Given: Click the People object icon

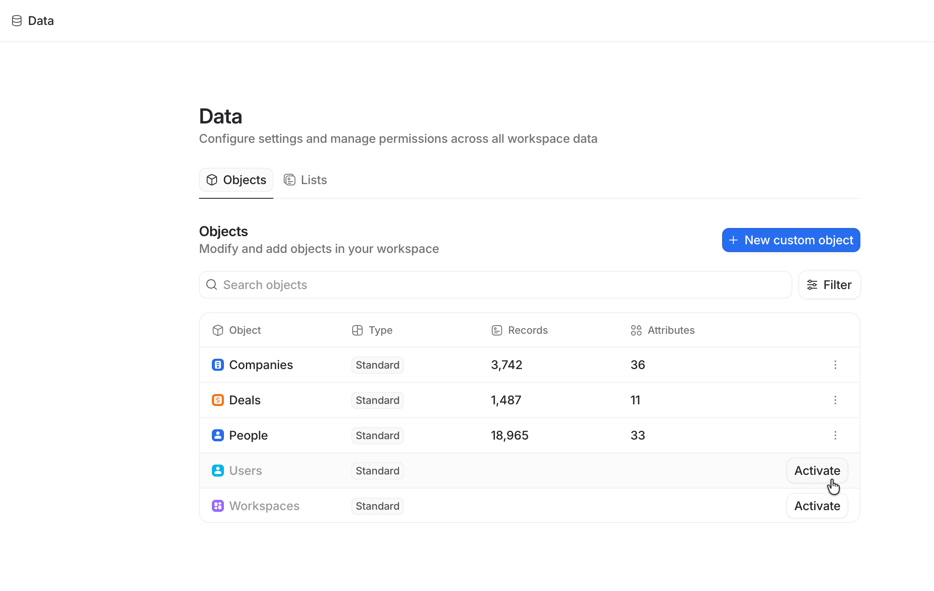Looking at the screenshot, I should [x=218, y=435].
